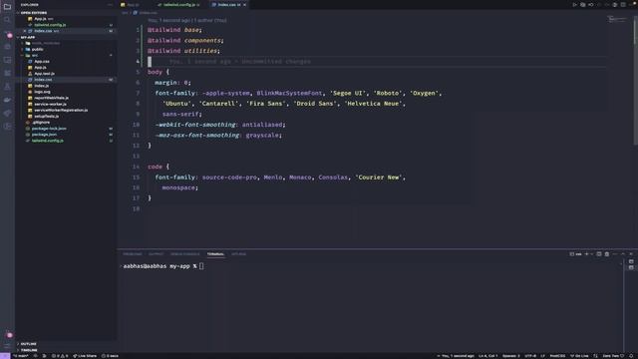Screen dimensions: 638x359
Task: Click the blame annotation 'You, 1 second ago' in the status bar
Action: (455, 356)
